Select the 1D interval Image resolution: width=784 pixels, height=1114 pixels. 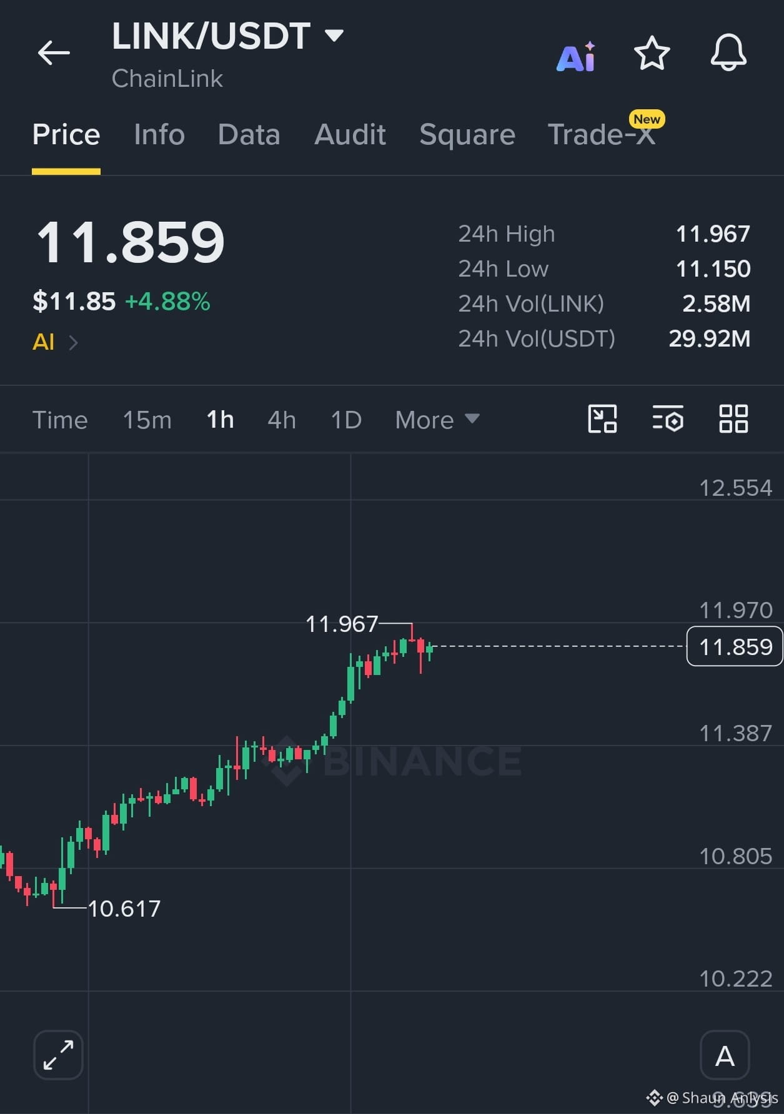pyautogui.click(x=346, y=420)
